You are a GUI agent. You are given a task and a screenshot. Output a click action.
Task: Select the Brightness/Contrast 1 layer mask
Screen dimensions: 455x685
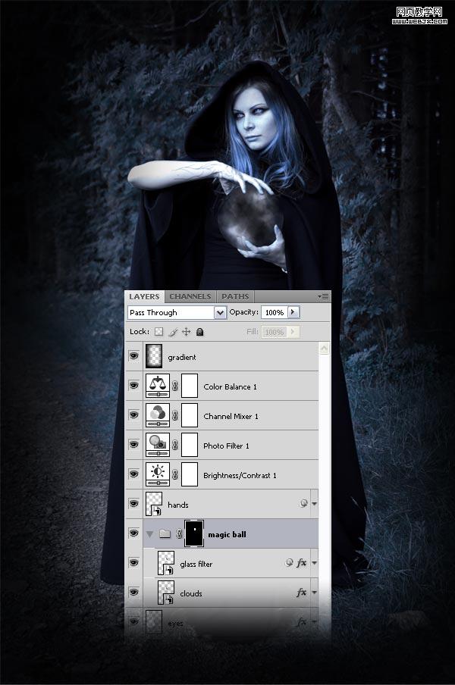(x=190, y=474)
